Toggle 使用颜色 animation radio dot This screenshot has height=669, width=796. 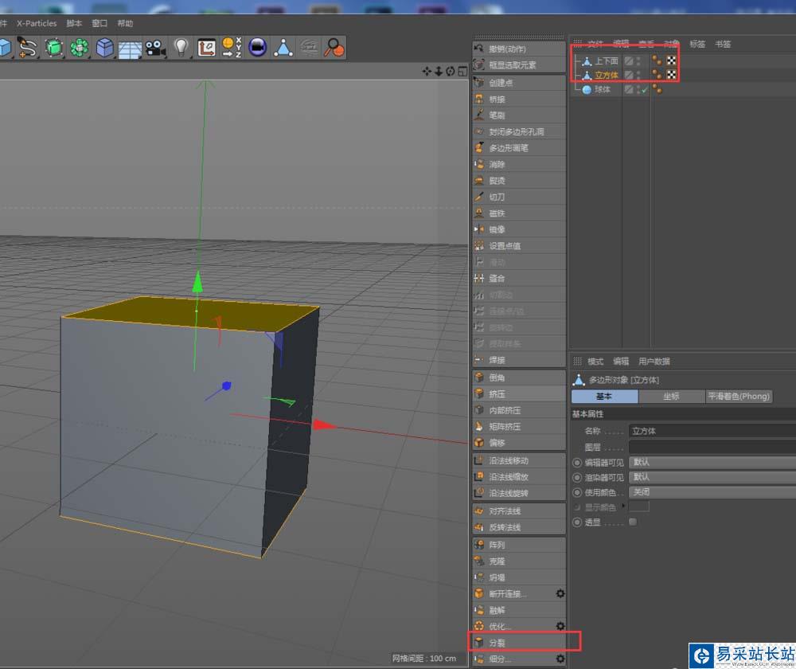tap(577, 493)
